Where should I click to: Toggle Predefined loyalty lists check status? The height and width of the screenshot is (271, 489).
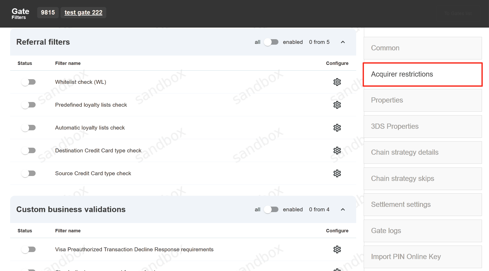29,105
